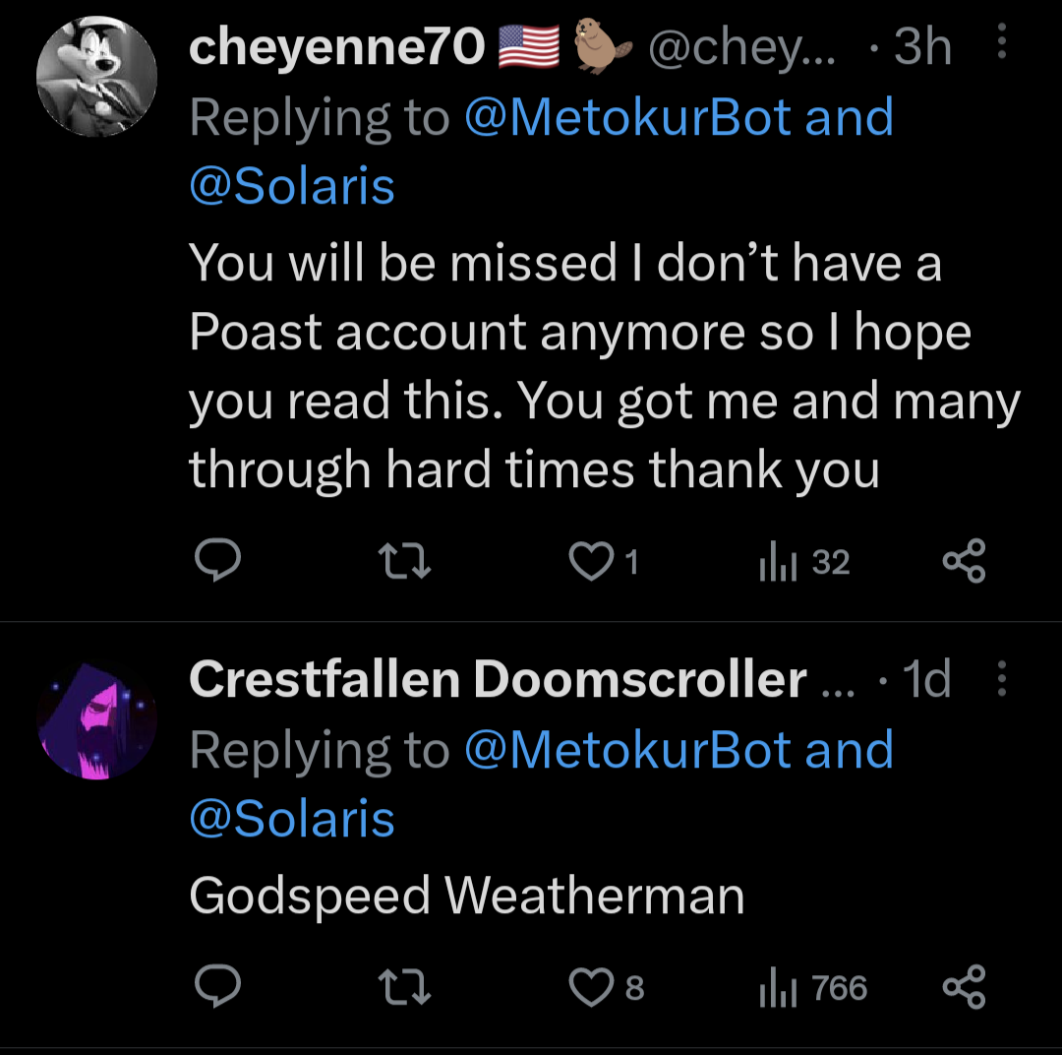View analytics for cheyenne70's tweet (32 views)
The image size is (1062, 1055).
803,562
